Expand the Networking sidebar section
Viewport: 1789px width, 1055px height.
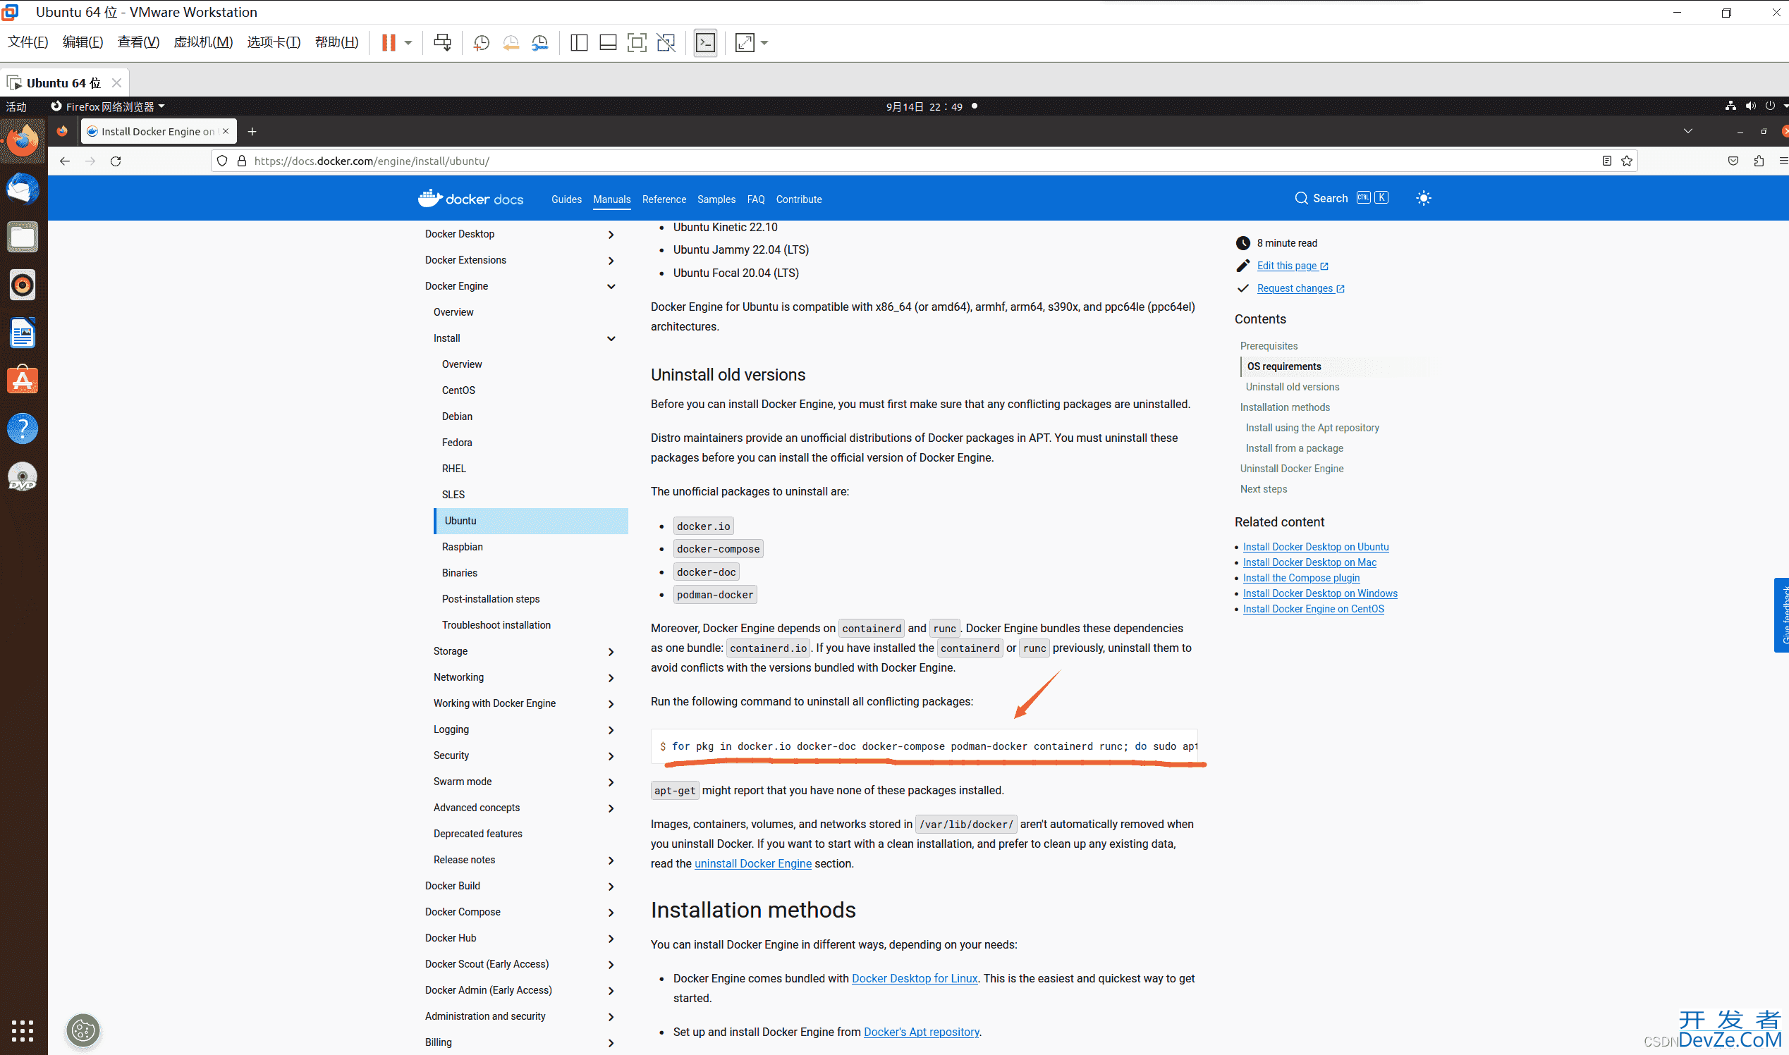(x=611, y=678)
